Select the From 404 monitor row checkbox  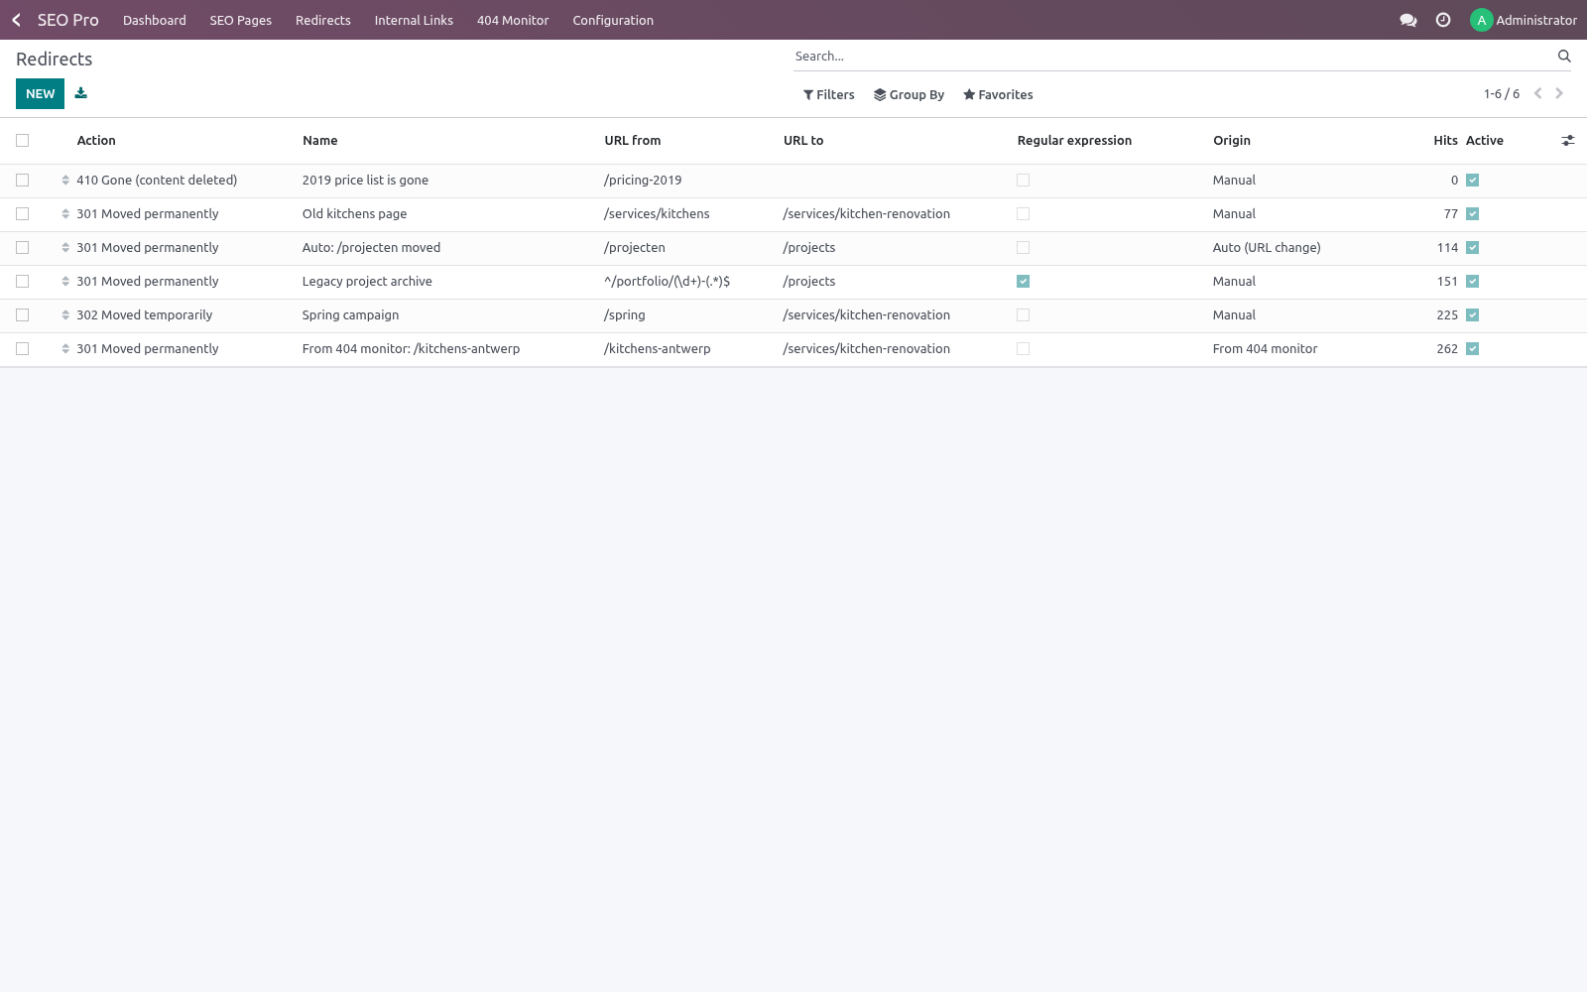pos(22,349)
